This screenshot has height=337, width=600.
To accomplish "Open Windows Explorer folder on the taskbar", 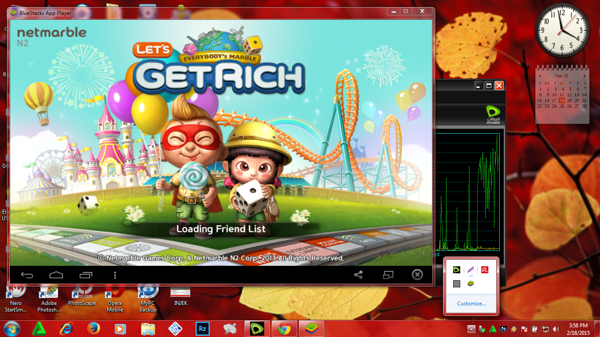I will [x=148, y=328].
